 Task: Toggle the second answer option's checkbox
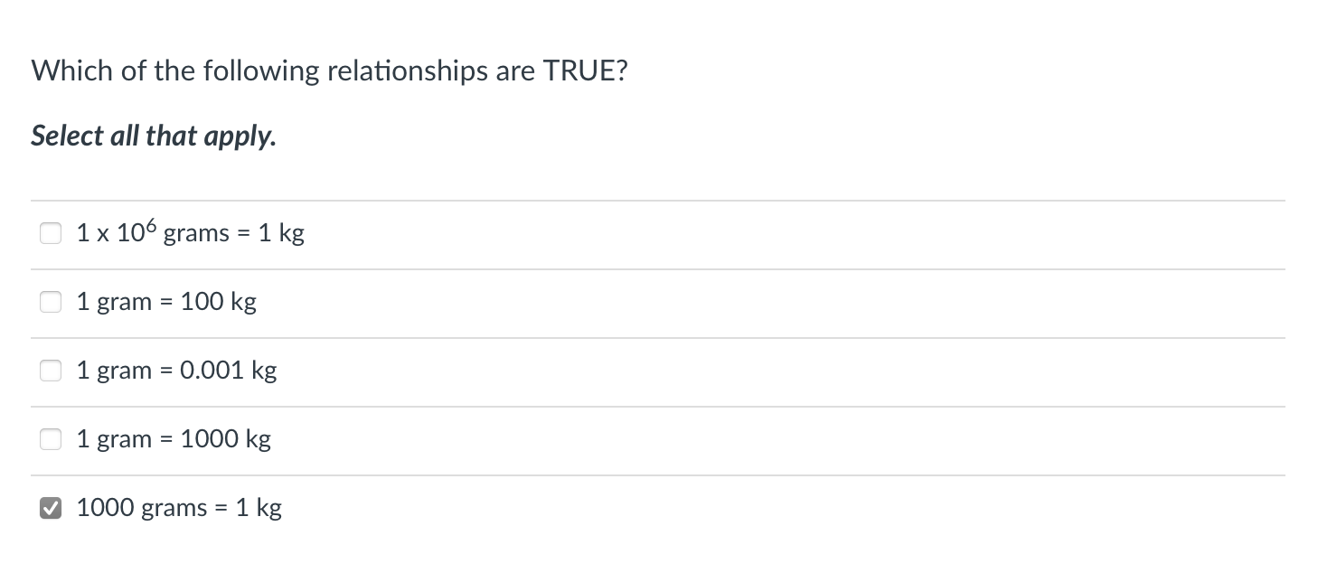pyautogui.click(x=51, y=302)
